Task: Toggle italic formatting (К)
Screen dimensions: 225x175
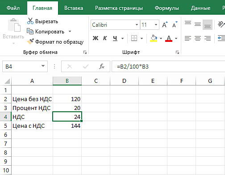Action: [105, 38]
